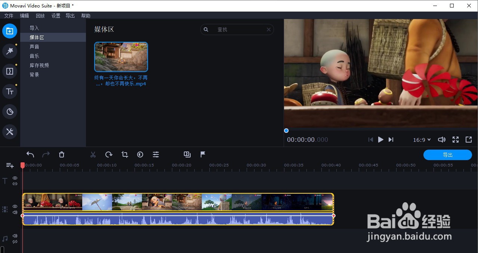Click the red timeline playhead
The height and width of the screenshot is (253, 478).
coord(22,165)
